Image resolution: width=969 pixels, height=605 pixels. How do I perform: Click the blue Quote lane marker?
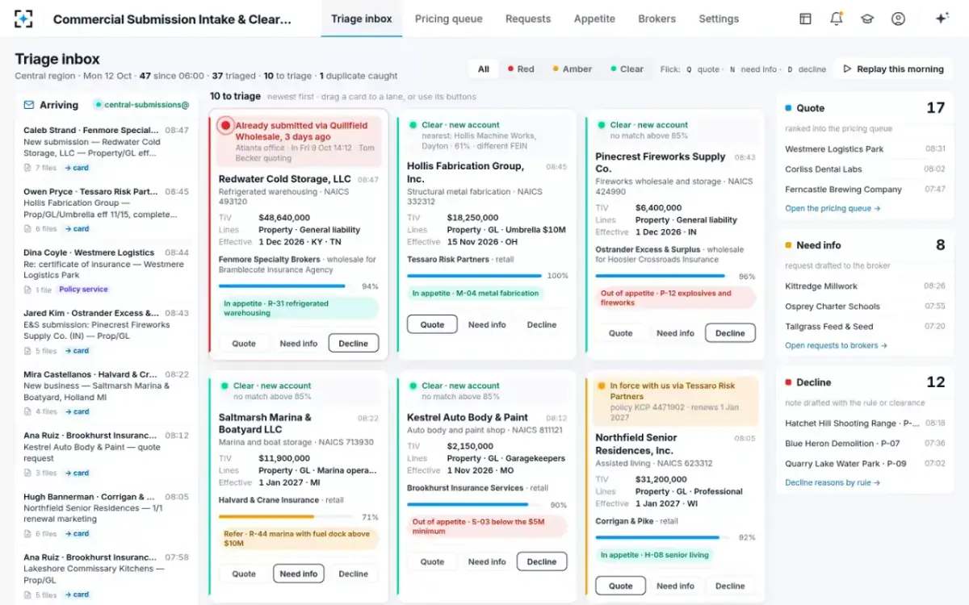788,108
